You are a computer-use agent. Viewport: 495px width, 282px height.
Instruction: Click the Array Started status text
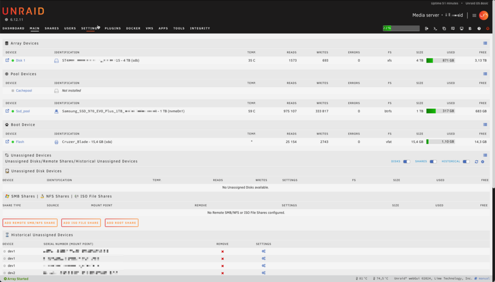pos(16,279)
